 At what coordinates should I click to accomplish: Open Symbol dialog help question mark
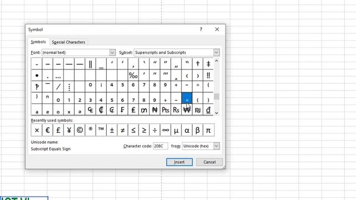click(x=201, y=29)
